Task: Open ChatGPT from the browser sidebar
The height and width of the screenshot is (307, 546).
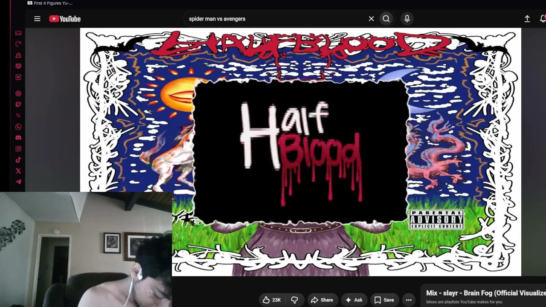Action: (18, 93)
